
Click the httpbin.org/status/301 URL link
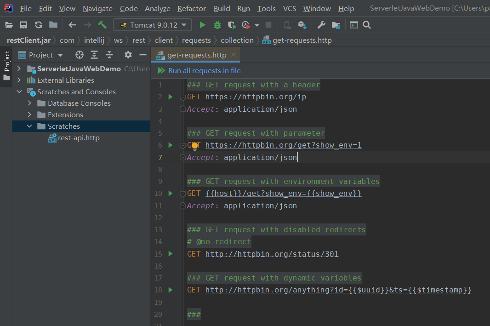click(272, 254)
